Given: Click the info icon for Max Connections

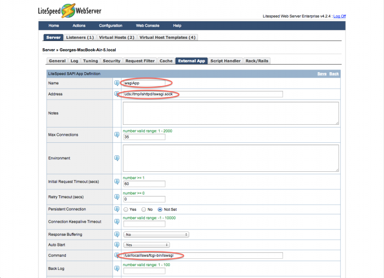Looking at the screenshot, I should [116, 135].
